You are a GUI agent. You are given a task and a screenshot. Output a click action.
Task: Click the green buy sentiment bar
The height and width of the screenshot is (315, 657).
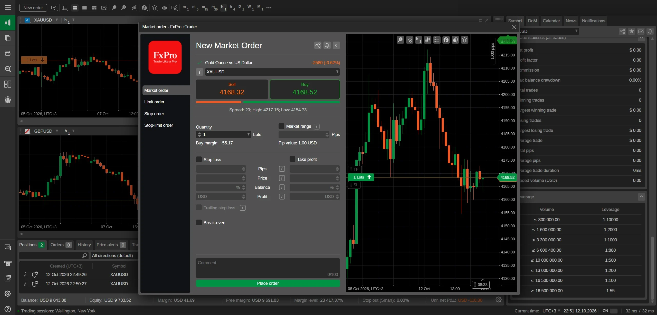[291, 102]
